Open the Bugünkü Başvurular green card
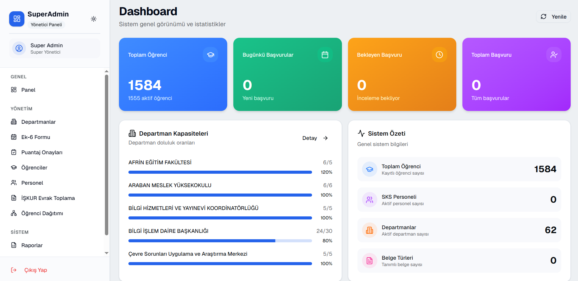 click(x=288, y=74)
